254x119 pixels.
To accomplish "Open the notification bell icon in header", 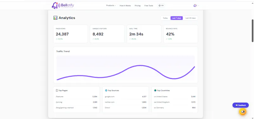I will click(x=195, y=5).
